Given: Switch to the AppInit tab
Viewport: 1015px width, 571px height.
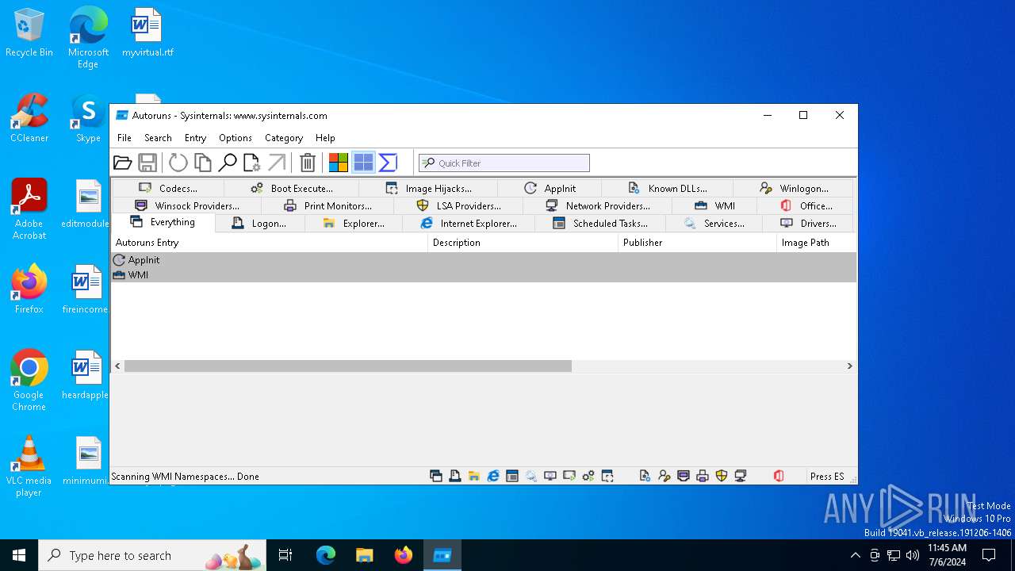Looking at the screenshot, I should (550, 188).
